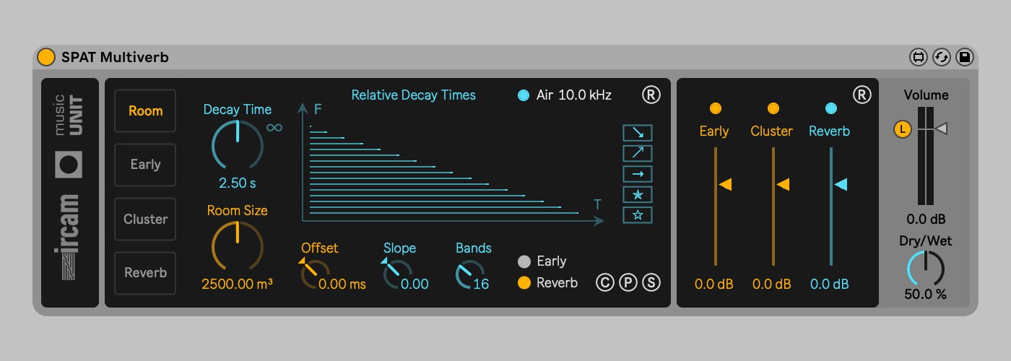1011x361 pixels.
Task: Click the Relative Decay Times label
Action: tap(414, 95)
